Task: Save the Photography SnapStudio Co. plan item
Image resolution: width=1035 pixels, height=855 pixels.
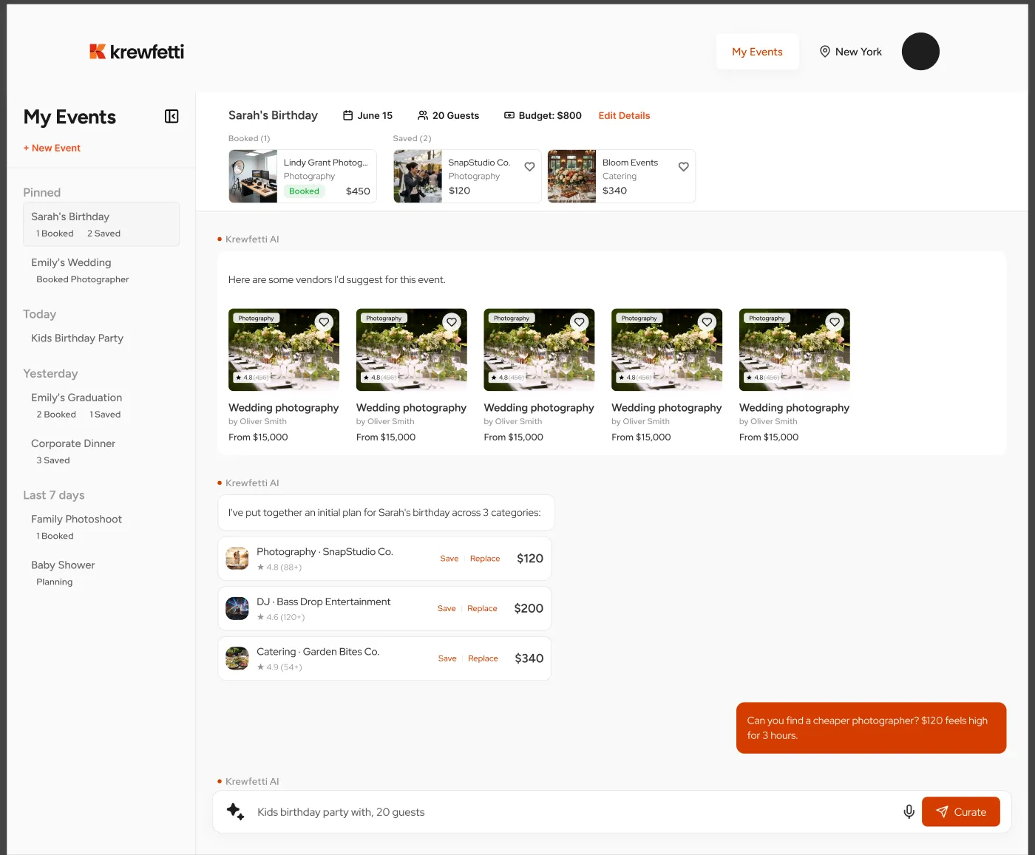Action: pyautogui.click(x=449, y=559)
